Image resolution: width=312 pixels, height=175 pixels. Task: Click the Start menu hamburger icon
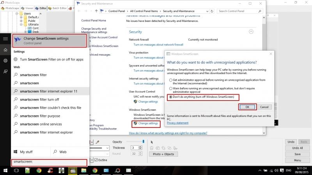[5, 39]
